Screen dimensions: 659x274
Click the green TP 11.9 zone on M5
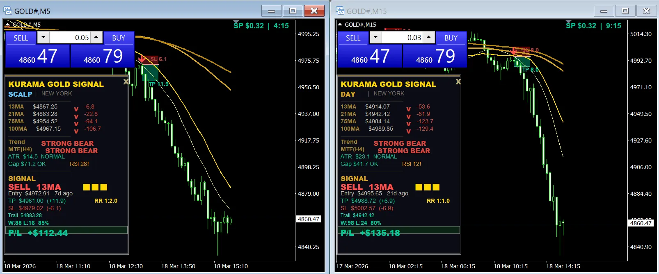151,74
